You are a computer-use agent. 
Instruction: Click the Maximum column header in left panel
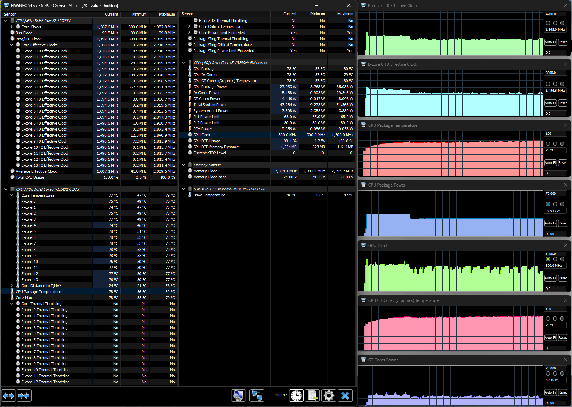(x=167, y=14)
